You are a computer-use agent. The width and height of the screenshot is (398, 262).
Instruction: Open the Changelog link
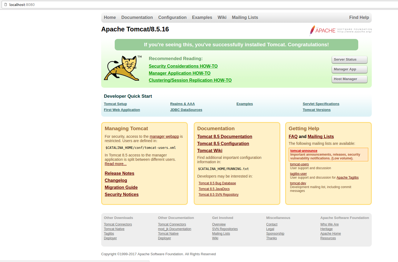click(x=116, y=181)
